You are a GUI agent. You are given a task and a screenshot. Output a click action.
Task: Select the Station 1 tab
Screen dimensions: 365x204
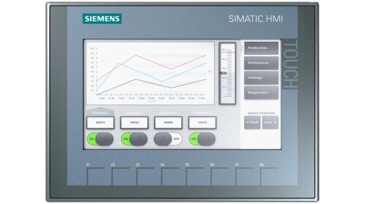point(101,112)
